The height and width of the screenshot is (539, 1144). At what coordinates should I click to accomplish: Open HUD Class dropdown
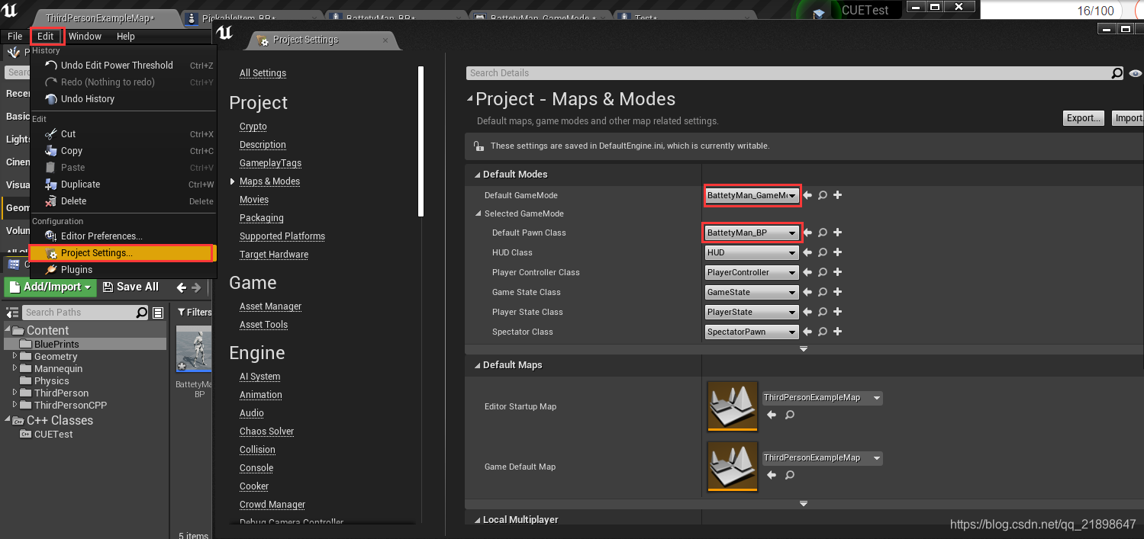[752, 252]
